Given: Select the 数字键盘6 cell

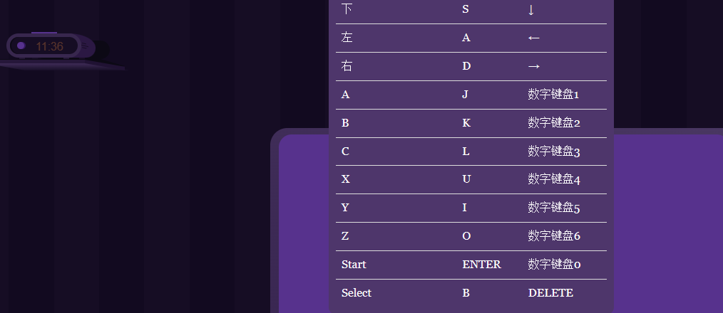Looking at the screenshot, I should click(554, 236).
